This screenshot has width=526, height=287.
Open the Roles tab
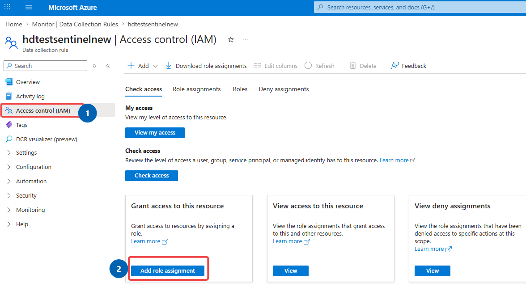[x=240, y=89]
